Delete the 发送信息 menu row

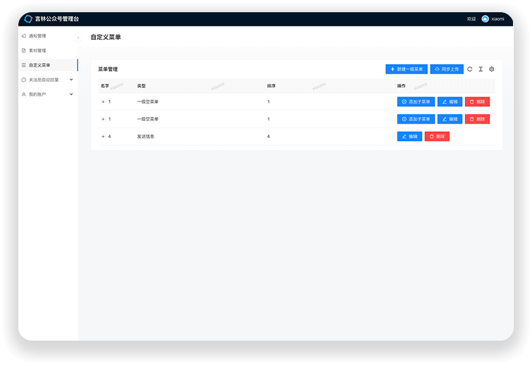(437, 137)
